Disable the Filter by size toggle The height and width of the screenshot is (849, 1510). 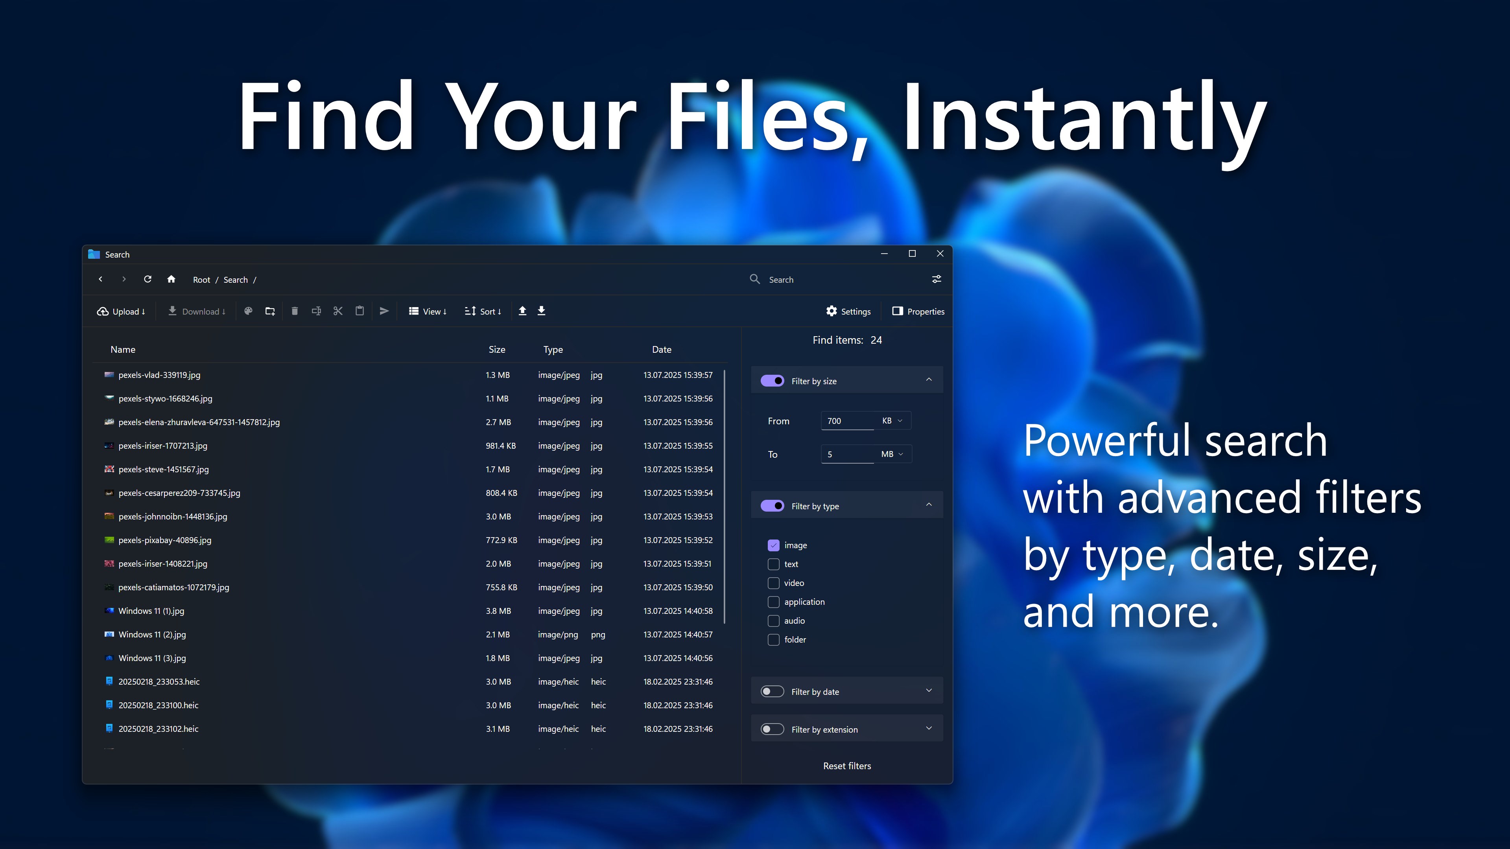(x=772, y=381)
